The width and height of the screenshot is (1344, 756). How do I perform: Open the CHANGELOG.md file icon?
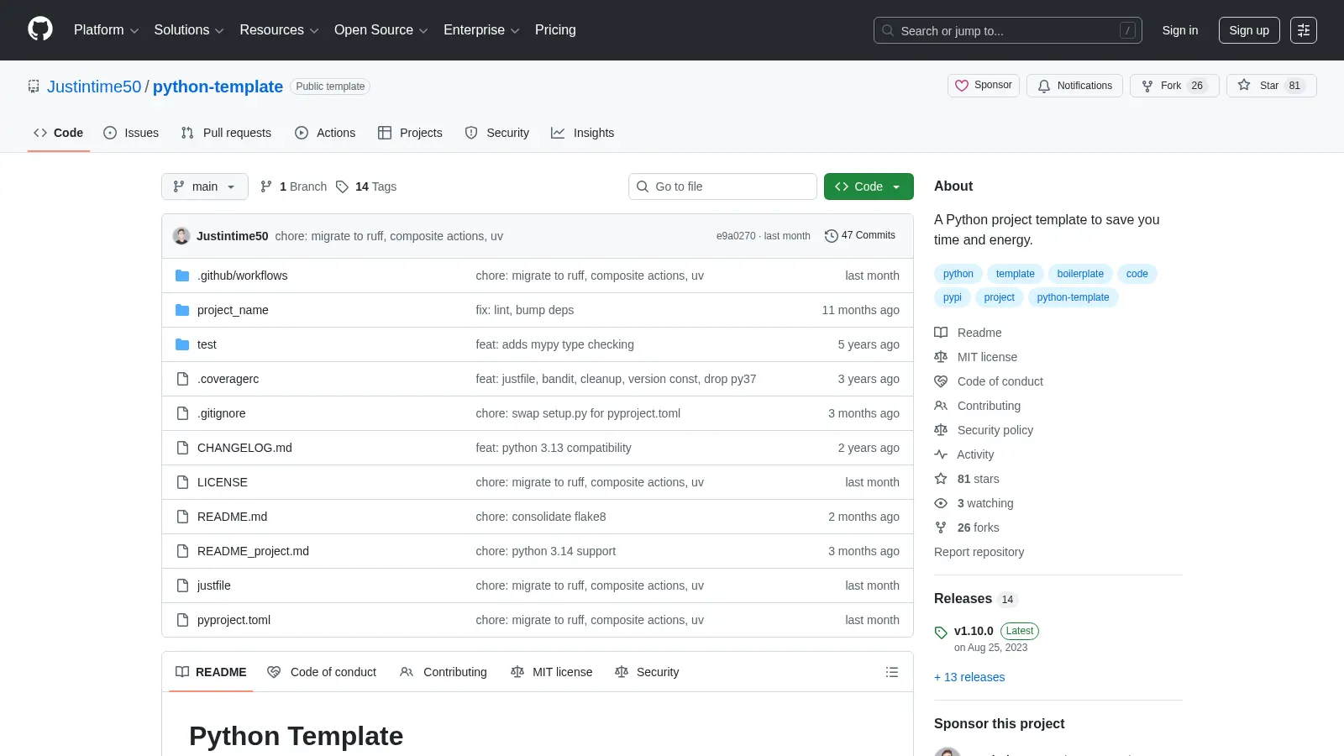coord(182,448)
